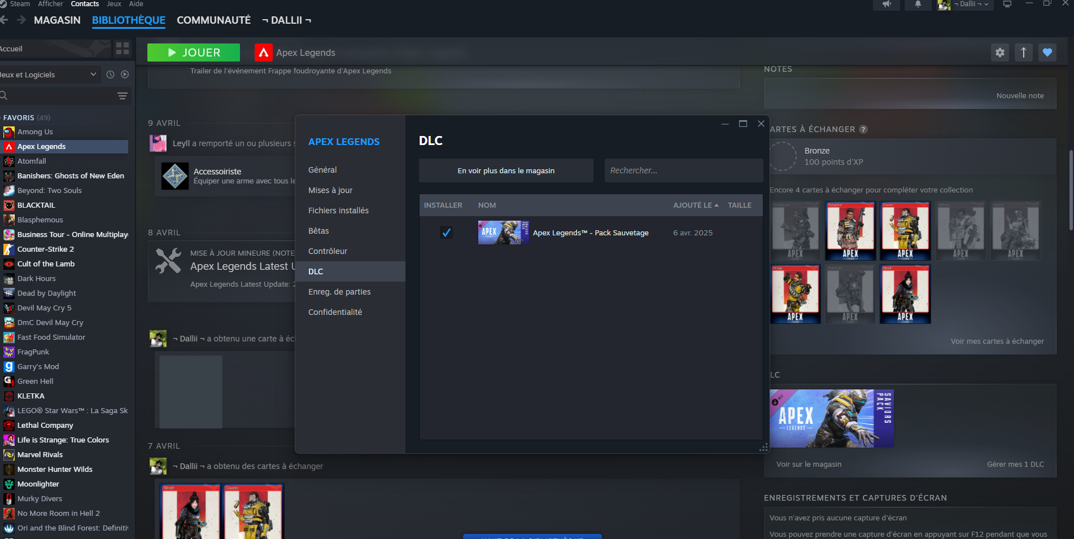
Task: Open the Apex Legends settings gear
Action: tap(1000, 52)
